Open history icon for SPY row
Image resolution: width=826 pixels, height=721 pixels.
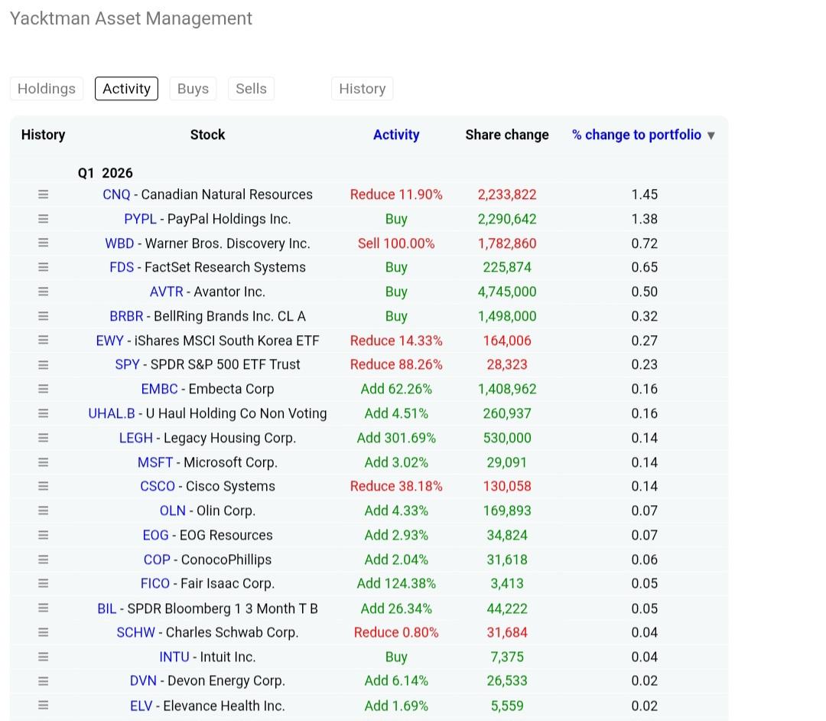click(x=43, y=365)
